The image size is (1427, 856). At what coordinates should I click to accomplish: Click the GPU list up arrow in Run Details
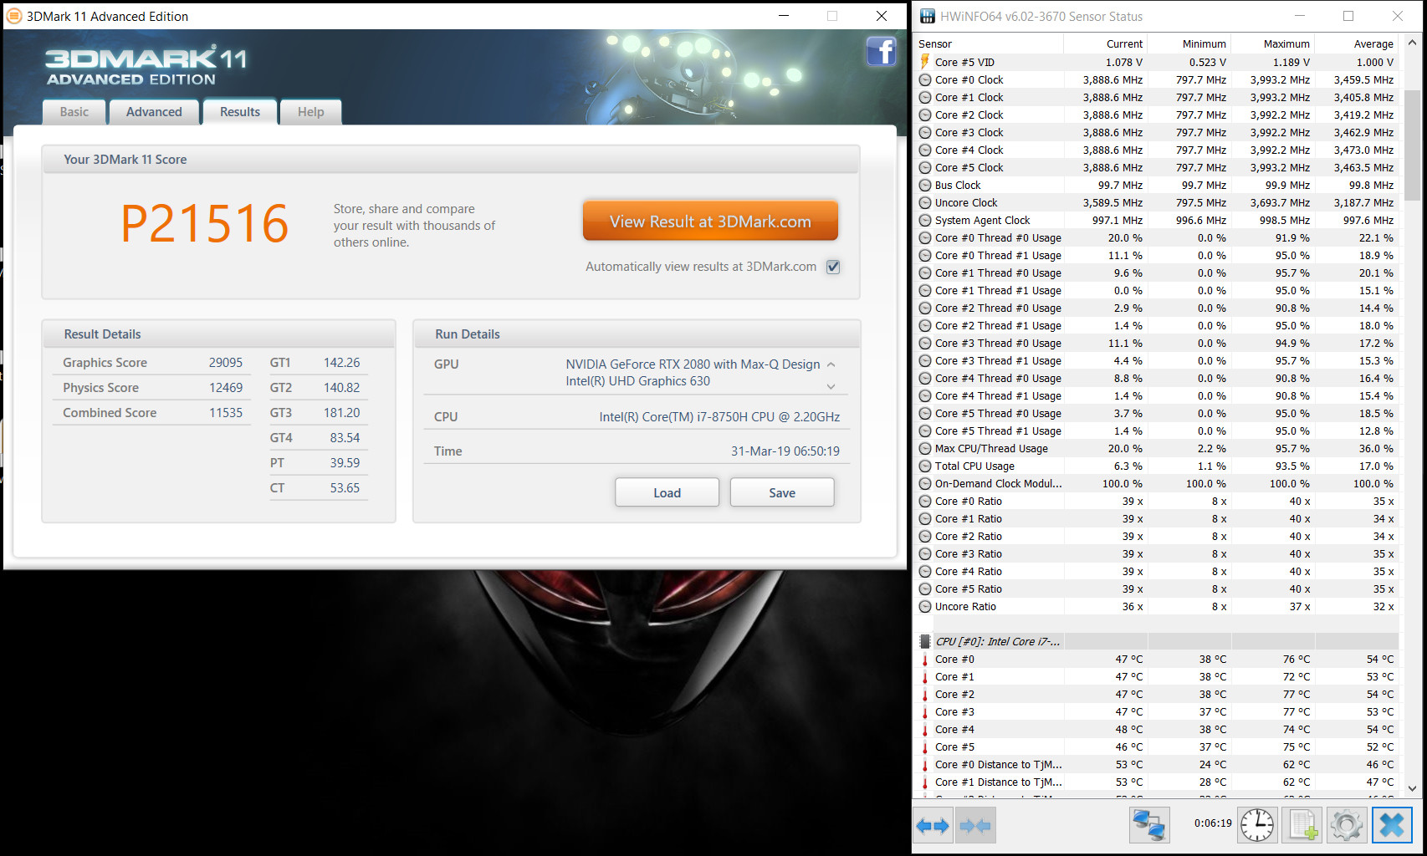pyautogui.click(x=831, y=364)
